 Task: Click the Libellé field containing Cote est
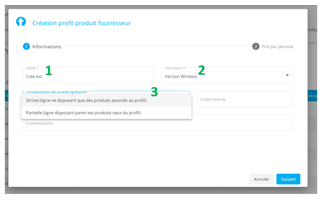tap(88, 75)
